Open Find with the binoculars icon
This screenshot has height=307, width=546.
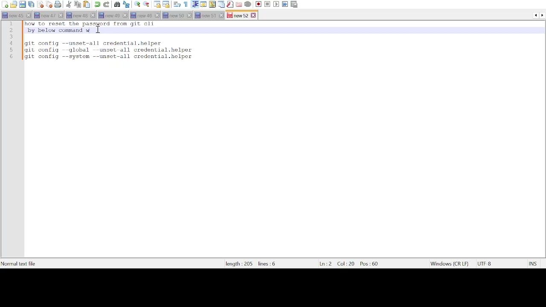(117, 4)
